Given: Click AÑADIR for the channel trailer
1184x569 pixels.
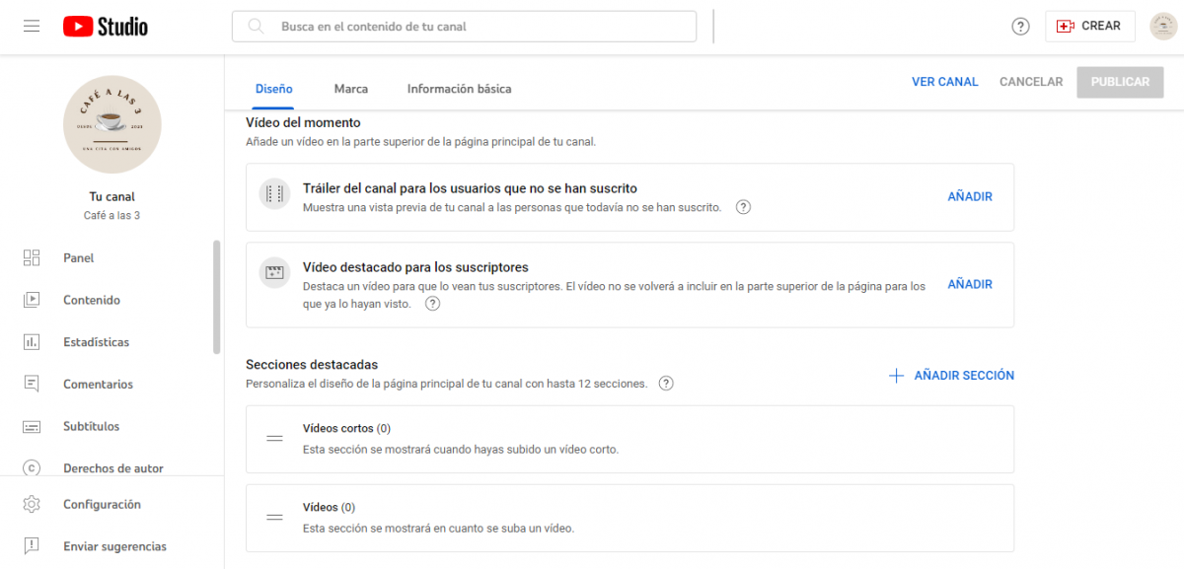Looking at the screenshot, I should (x=969, y=196).
